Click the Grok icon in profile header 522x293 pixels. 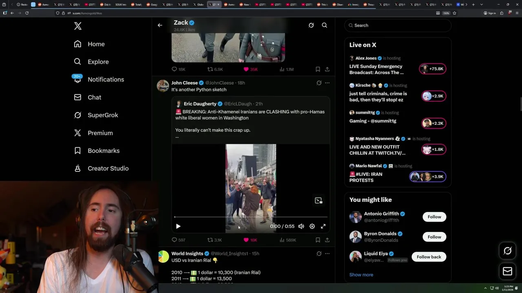(311, 25)
